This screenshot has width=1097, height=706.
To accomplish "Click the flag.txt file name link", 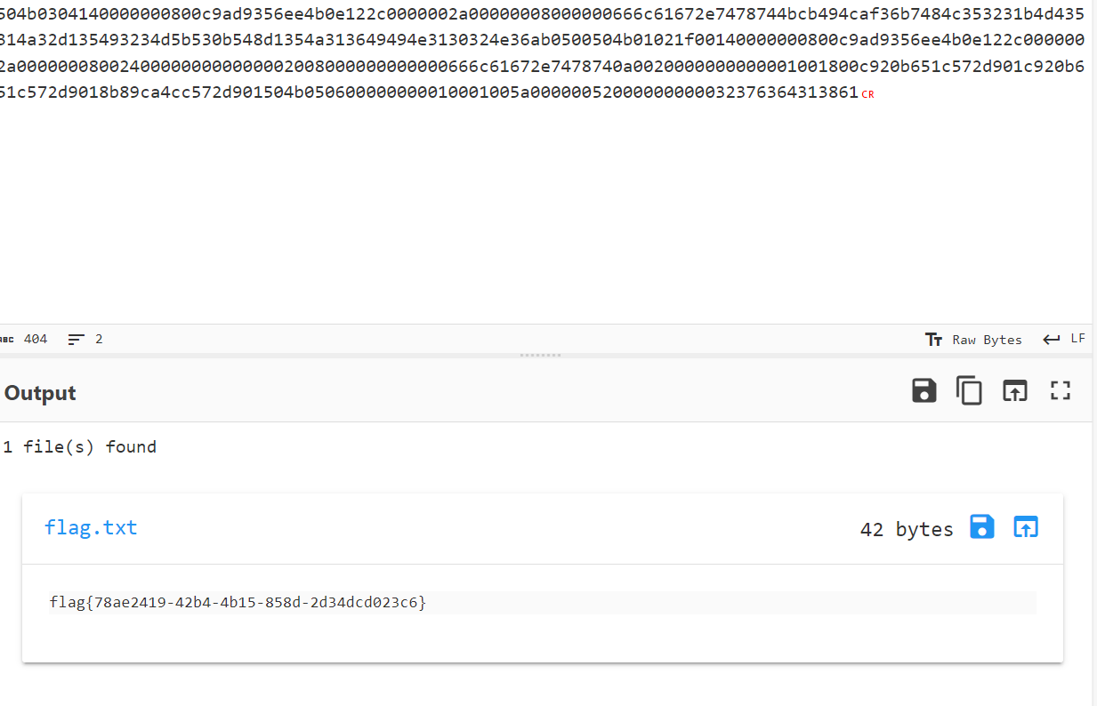I will (91, 527).
